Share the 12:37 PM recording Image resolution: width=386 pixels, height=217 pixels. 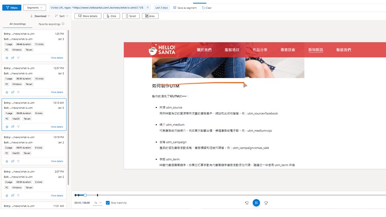(12, 92)
